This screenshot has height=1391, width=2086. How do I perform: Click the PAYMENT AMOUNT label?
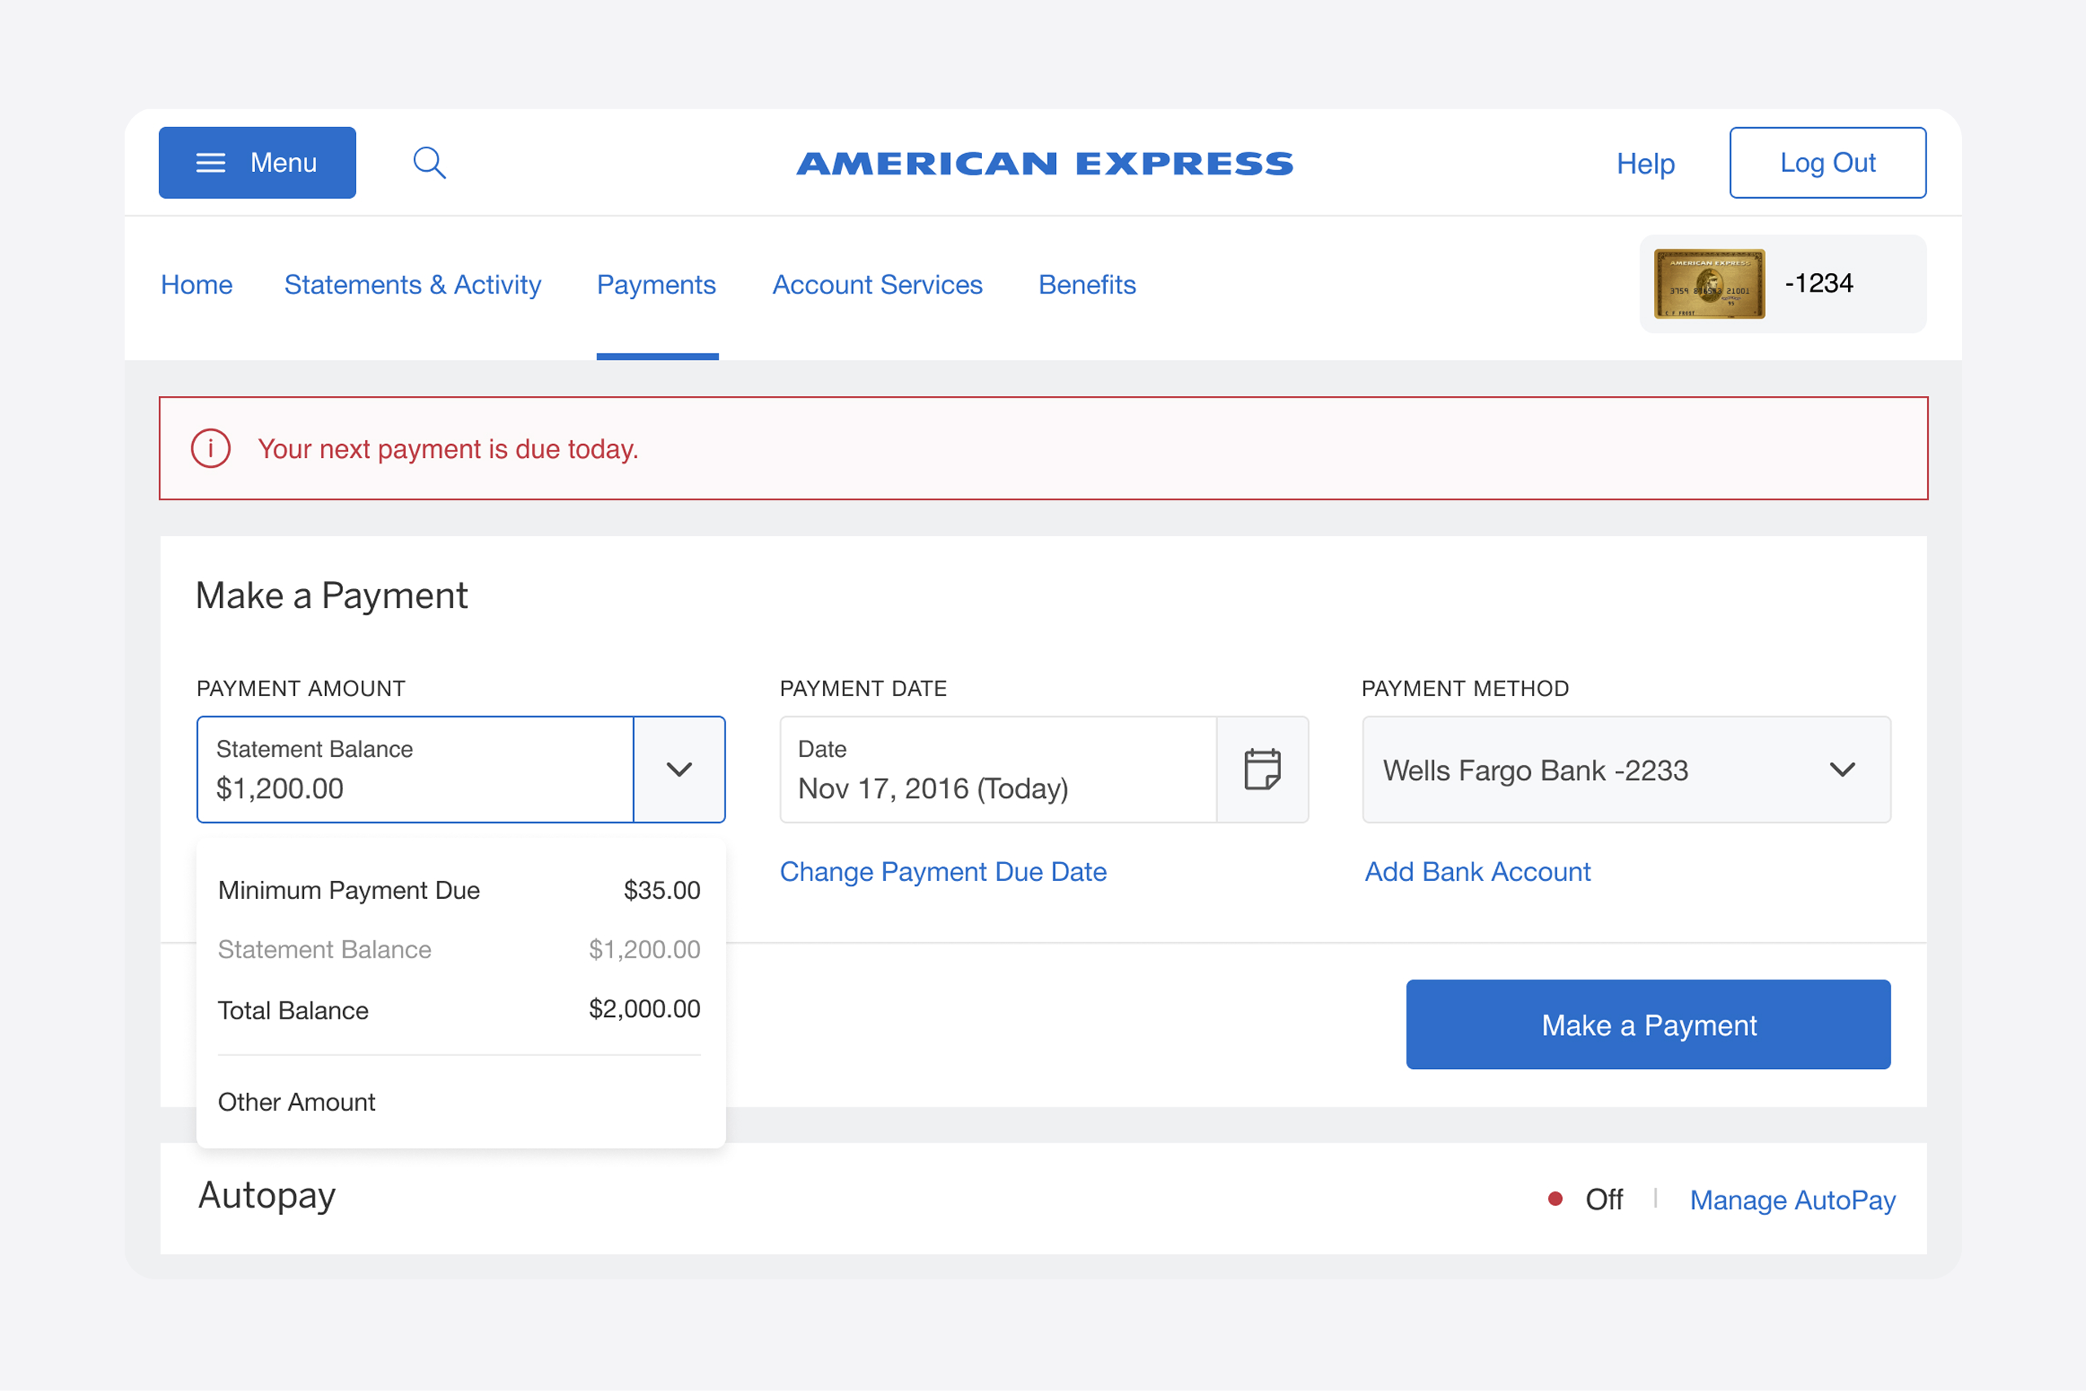(x=301, y=689)
